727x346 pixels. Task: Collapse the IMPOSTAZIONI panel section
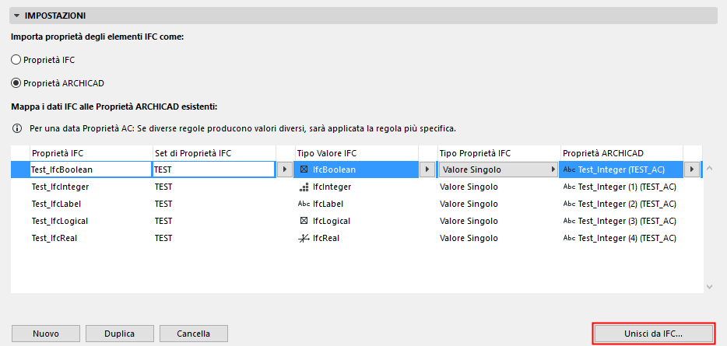pyautogui.click(x=16, y=16)
